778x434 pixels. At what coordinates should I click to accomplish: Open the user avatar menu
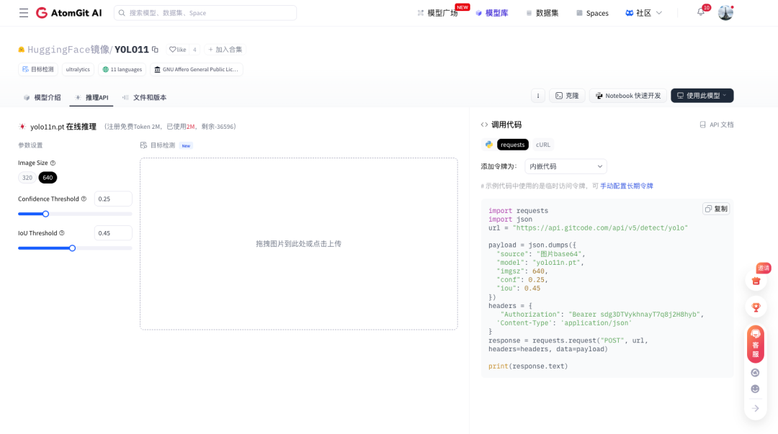tap(725, 13)
